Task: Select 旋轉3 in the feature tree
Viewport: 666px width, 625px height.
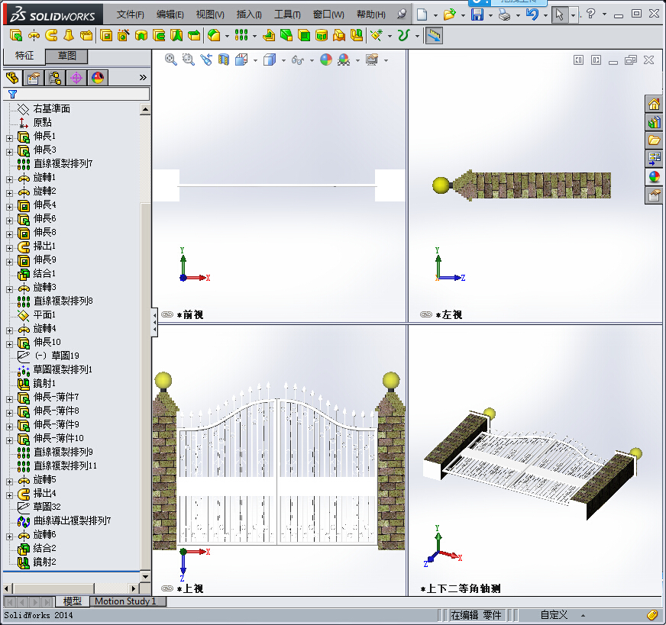Action: [x=46, y=287]
